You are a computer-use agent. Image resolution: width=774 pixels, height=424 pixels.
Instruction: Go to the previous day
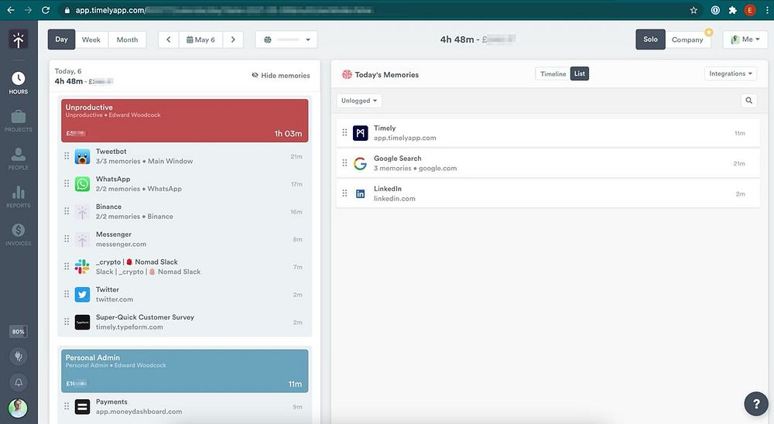click(168, 39)
